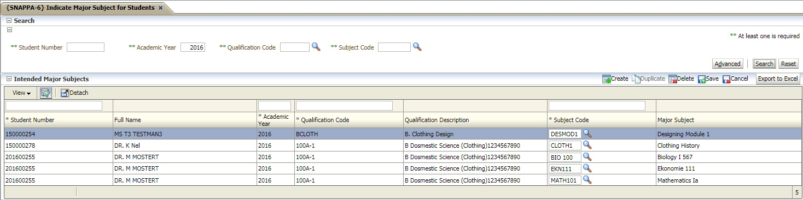Viewport: 803px width, 200px height.
Task: Click the Student Number search field
Action: click(85, 47)
